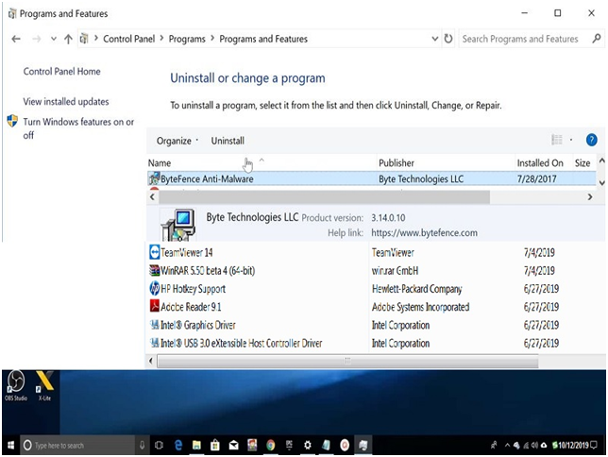Screen dimensions: 608x457
Task: Sort by the Publisher column header
Action: coord(397,163)
